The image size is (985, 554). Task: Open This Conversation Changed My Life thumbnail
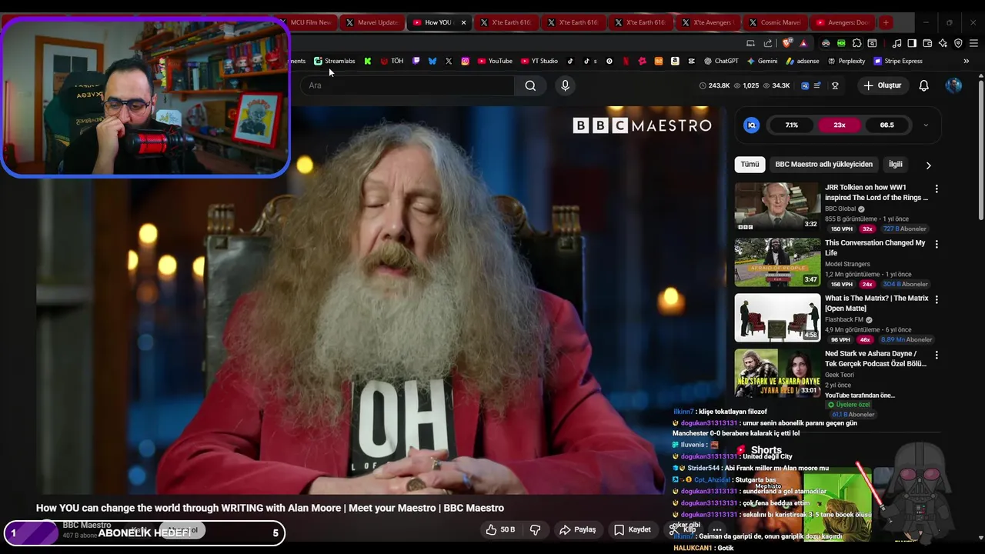click(x=777, y=262)
